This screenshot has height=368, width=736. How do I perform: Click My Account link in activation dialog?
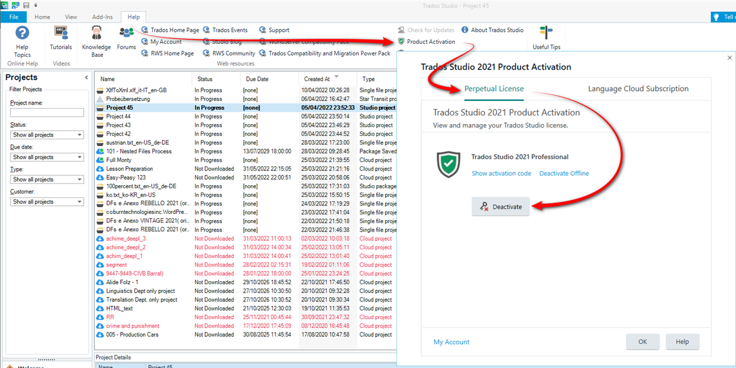click(x=452, y=342)
